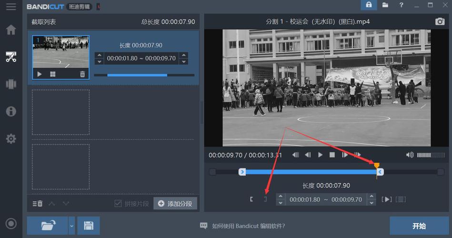Jump to the previous keyframe
The image size is (452, 238).
pos(295,155)
